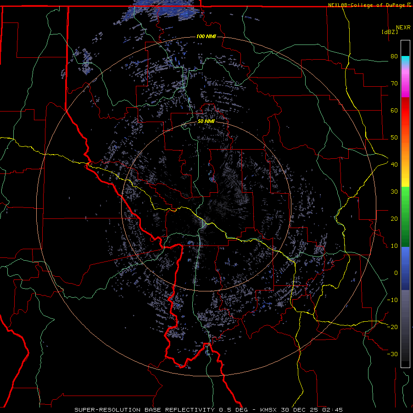
Task: Click the green band of the reflectivity color bar
Action: click(405, 217)
